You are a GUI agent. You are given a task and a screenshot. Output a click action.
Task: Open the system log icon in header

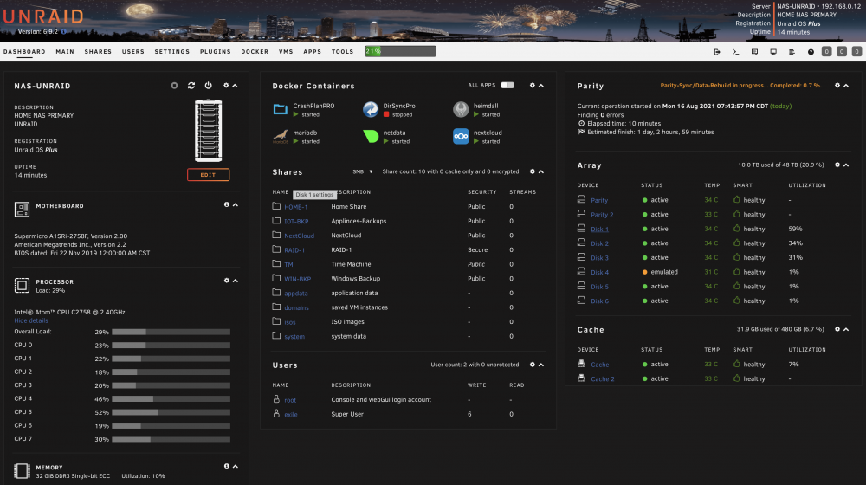point(792,52)
